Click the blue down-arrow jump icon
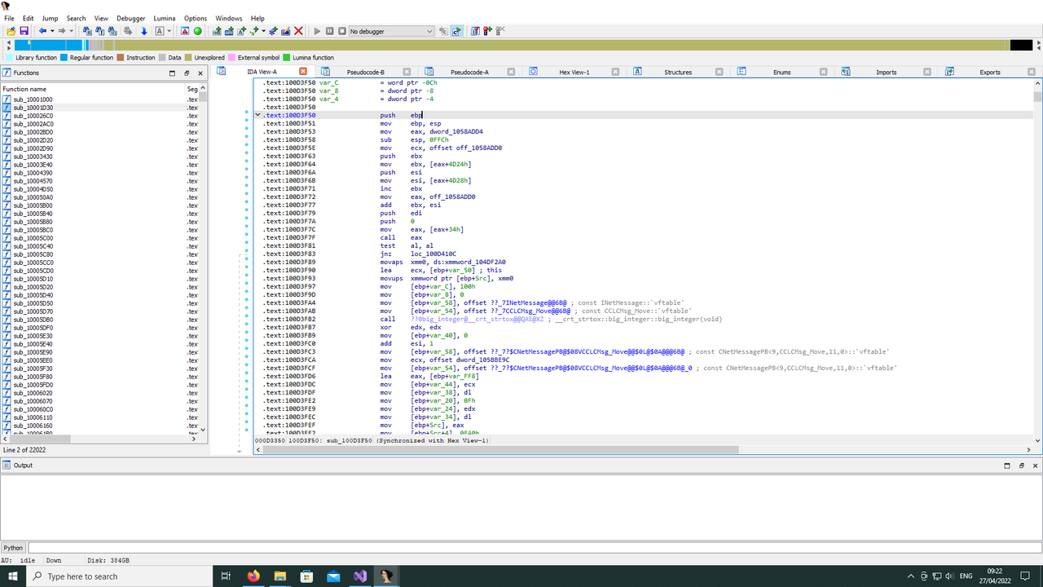This screenshot has height=587, width=1043. [143, 31]
